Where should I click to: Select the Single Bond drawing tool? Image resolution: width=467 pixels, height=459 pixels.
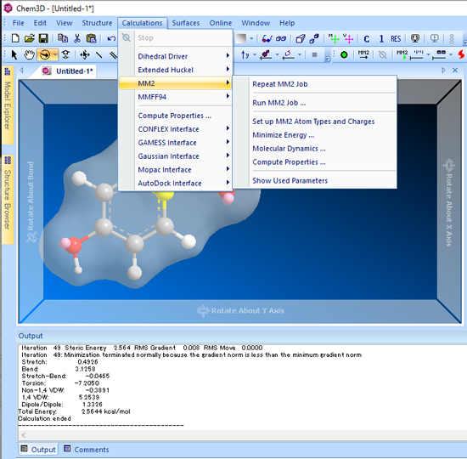click(99, 54)
